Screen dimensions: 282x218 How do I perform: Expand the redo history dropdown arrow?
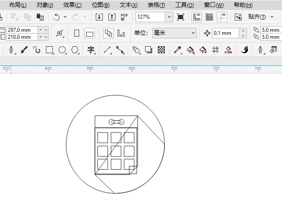click(85, 17)
